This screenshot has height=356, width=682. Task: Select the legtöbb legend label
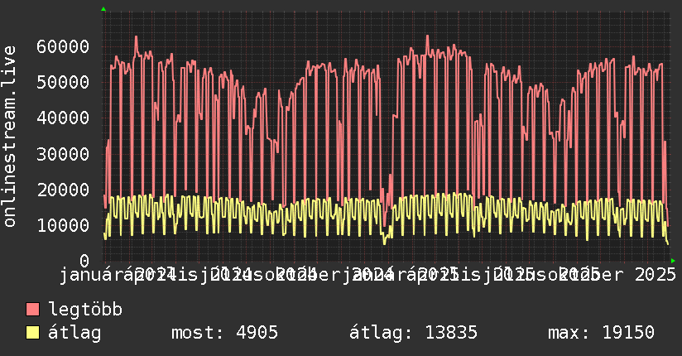(x=85, y=310)
